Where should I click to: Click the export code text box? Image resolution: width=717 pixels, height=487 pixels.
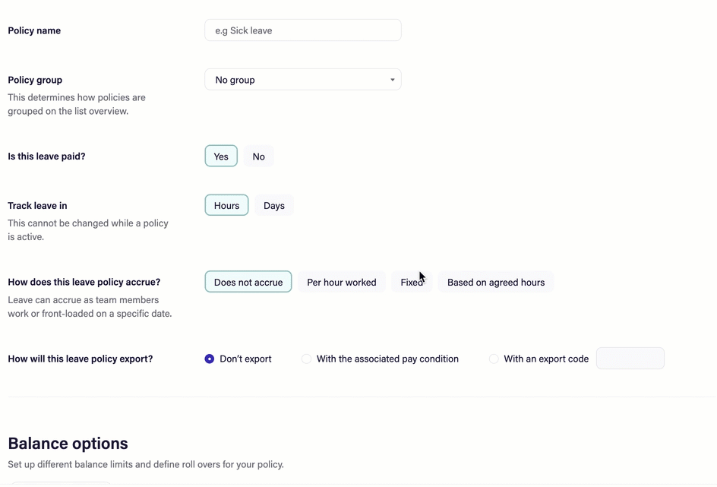[x=630, y=359]
